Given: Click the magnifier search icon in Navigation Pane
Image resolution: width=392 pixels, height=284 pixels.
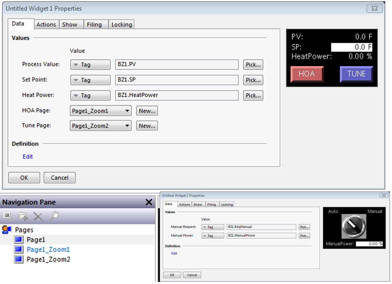Looking at the screenshot, I should pos(54,216).
